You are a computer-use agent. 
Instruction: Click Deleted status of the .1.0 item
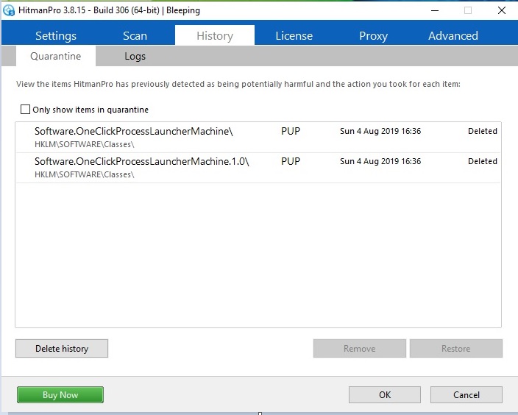pos(483,161)
